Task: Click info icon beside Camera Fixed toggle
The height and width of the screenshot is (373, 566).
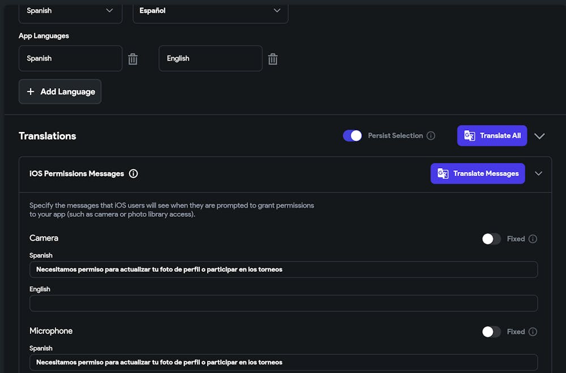Action: (533, 239)
